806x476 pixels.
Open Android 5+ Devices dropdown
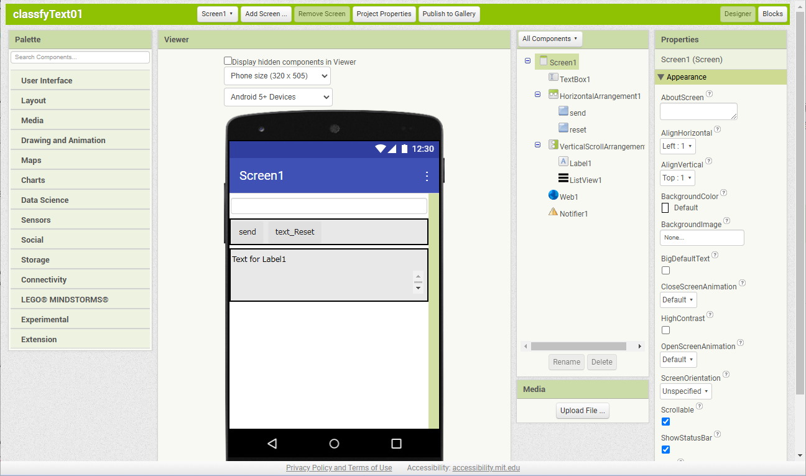(278, 97)
